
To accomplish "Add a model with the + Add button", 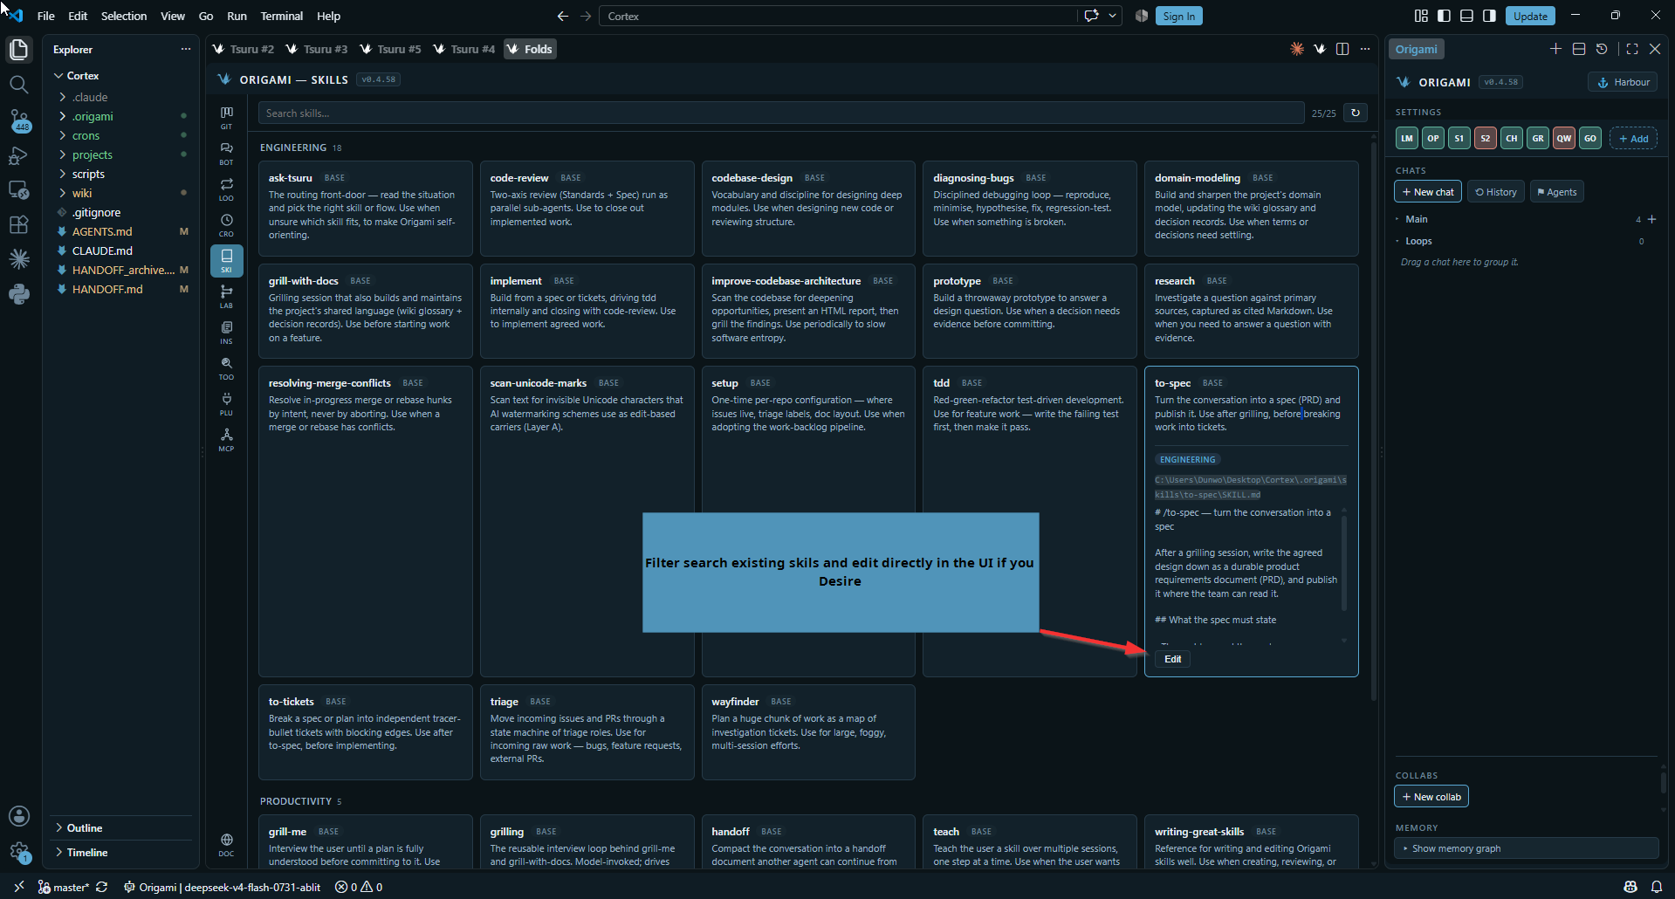I will pos(1633,138).
